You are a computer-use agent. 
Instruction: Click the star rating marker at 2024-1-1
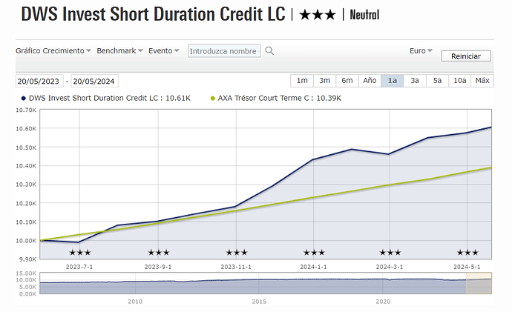coord(314,252)
